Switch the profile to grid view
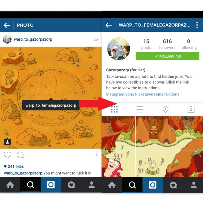 (115, 109)
